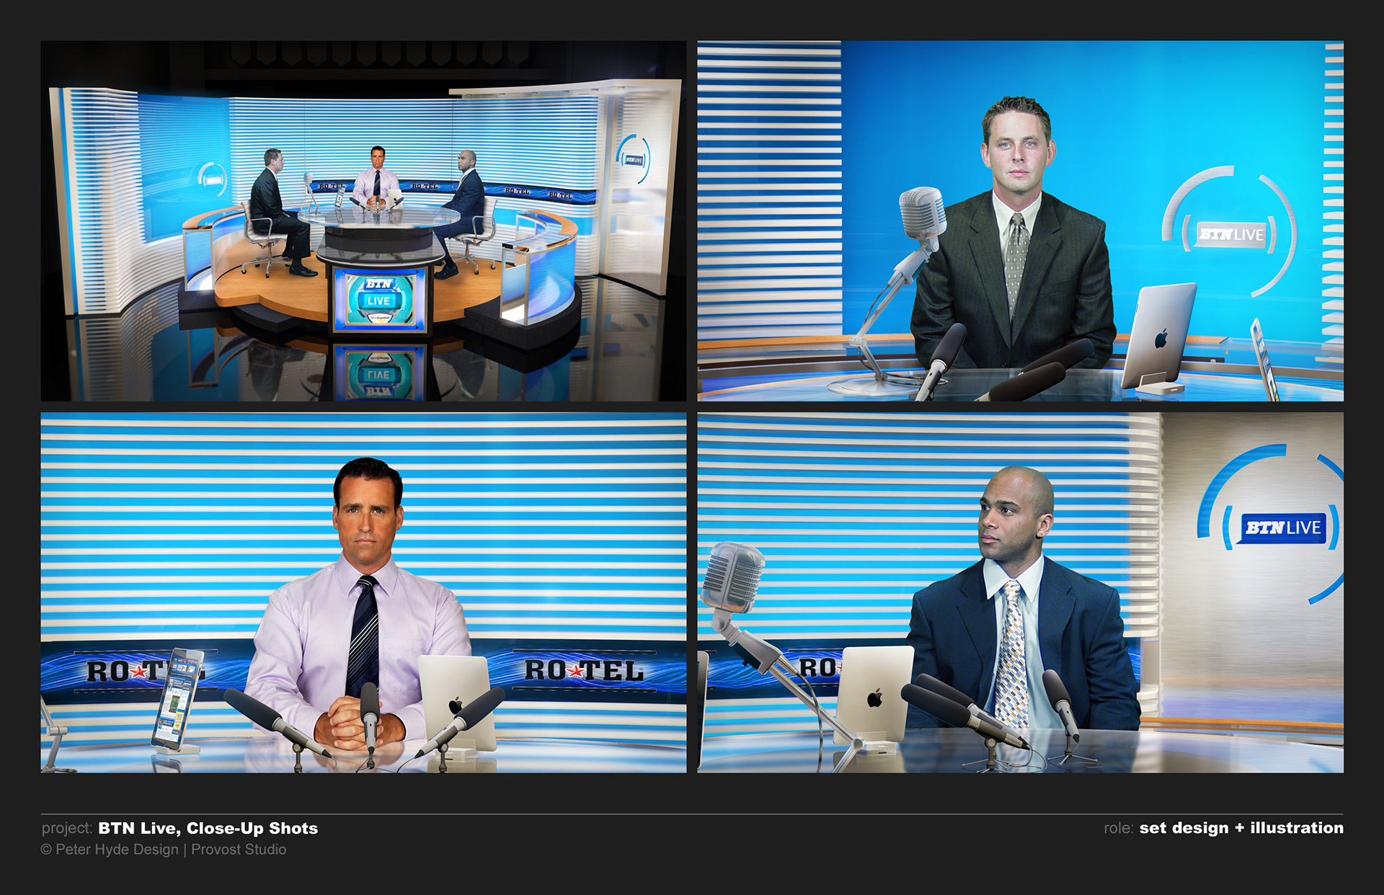Click Apple logo on gray suit anchor's iPad
1384x895 pixels.
point(1161,337)
